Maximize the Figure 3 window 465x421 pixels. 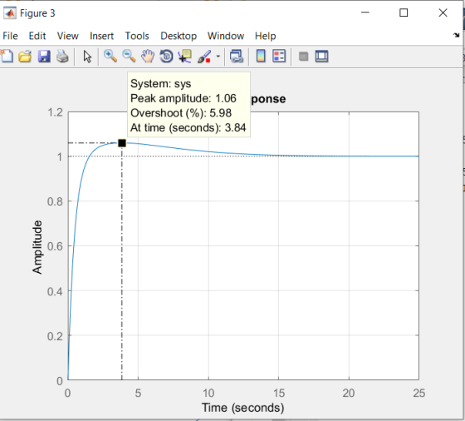pos(404,12)
